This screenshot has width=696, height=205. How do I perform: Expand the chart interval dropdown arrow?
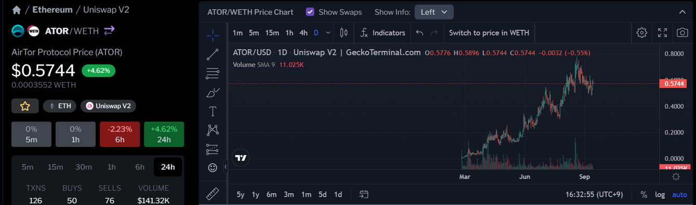click(328, 33)
